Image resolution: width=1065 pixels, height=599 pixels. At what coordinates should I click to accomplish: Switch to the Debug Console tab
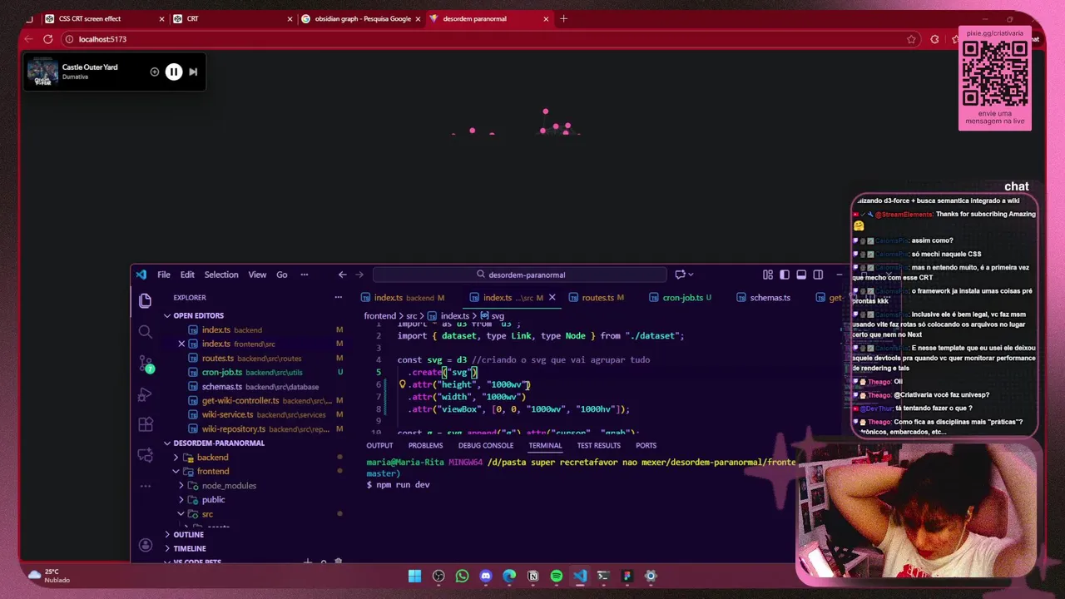486,445
